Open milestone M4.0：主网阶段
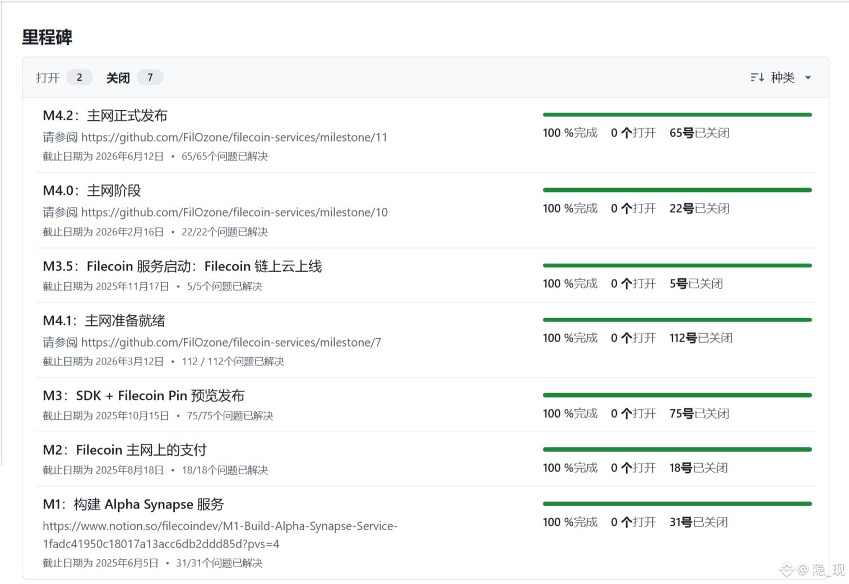Viewport: 849px width, 584px height. click(92, 190)
